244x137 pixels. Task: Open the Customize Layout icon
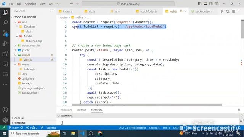coord(217,4)
